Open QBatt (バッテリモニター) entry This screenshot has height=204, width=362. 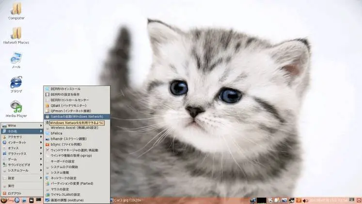click(x=77, y=105)
